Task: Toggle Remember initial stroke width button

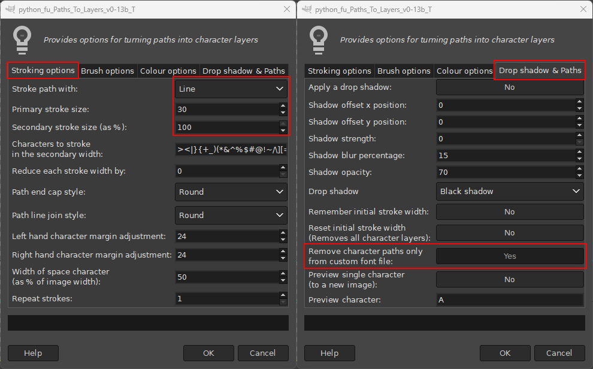Action: (510, 211)
